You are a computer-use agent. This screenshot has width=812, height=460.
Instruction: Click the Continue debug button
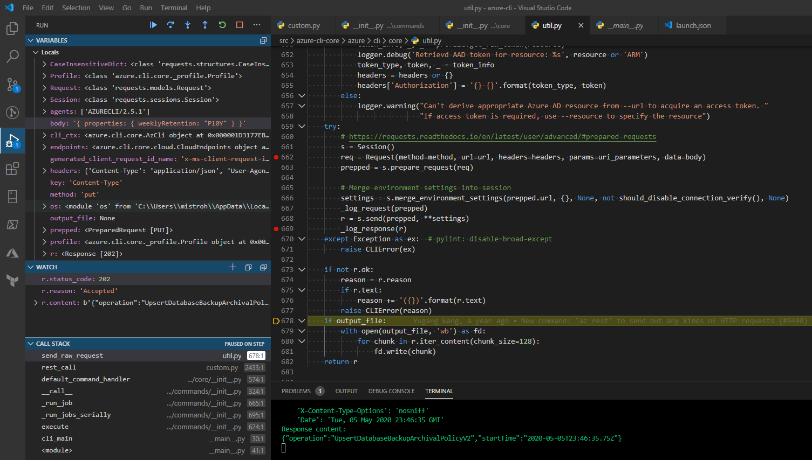click(x=153, y=25)
